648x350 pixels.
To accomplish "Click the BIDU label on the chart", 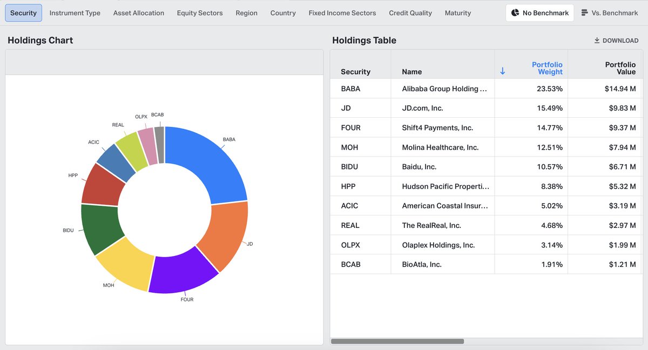I will pyautogui.click(x=68, y=230).
